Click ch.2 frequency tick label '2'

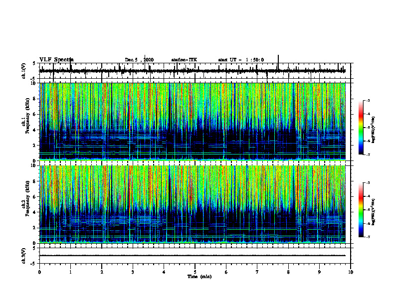click(x=34, y=228)
